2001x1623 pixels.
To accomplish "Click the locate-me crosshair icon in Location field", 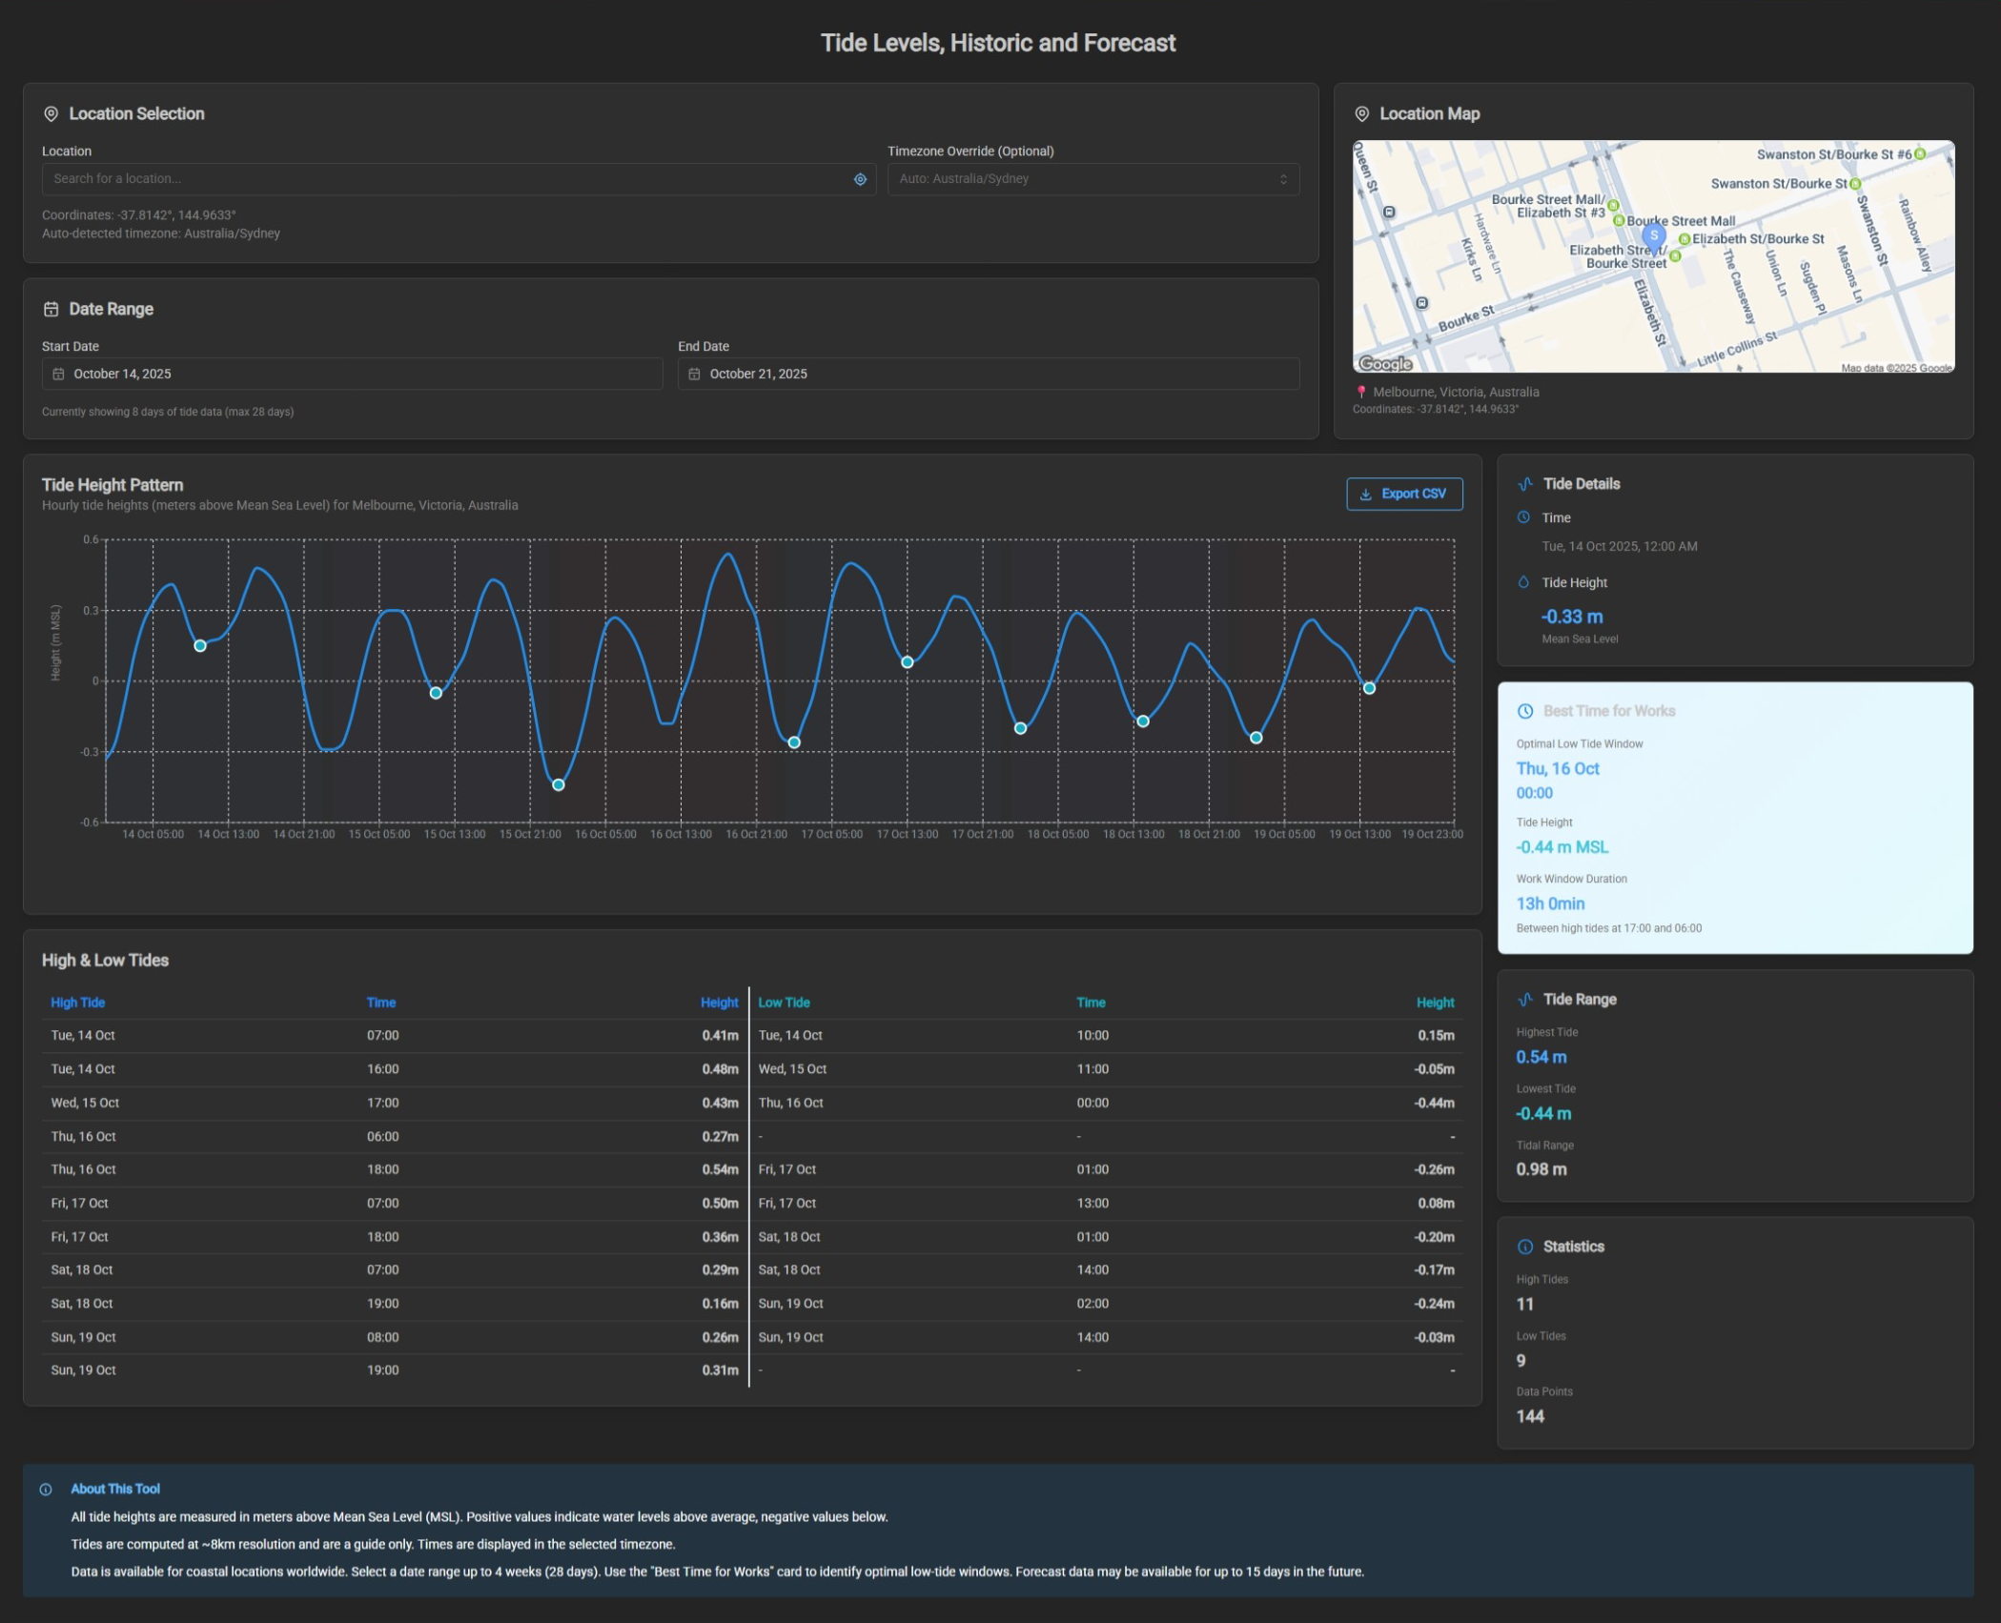I will [860, 179].
